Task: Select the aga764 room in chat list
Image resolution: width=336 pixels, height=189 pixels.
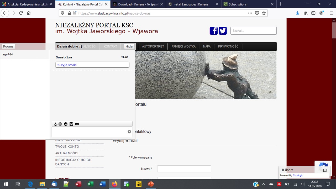Action: tap(25, 54)
